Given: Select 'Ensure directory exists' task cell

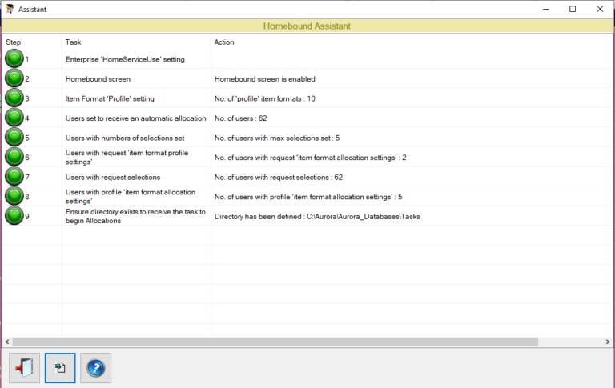Looking at the screenshot, I should 135,216.
